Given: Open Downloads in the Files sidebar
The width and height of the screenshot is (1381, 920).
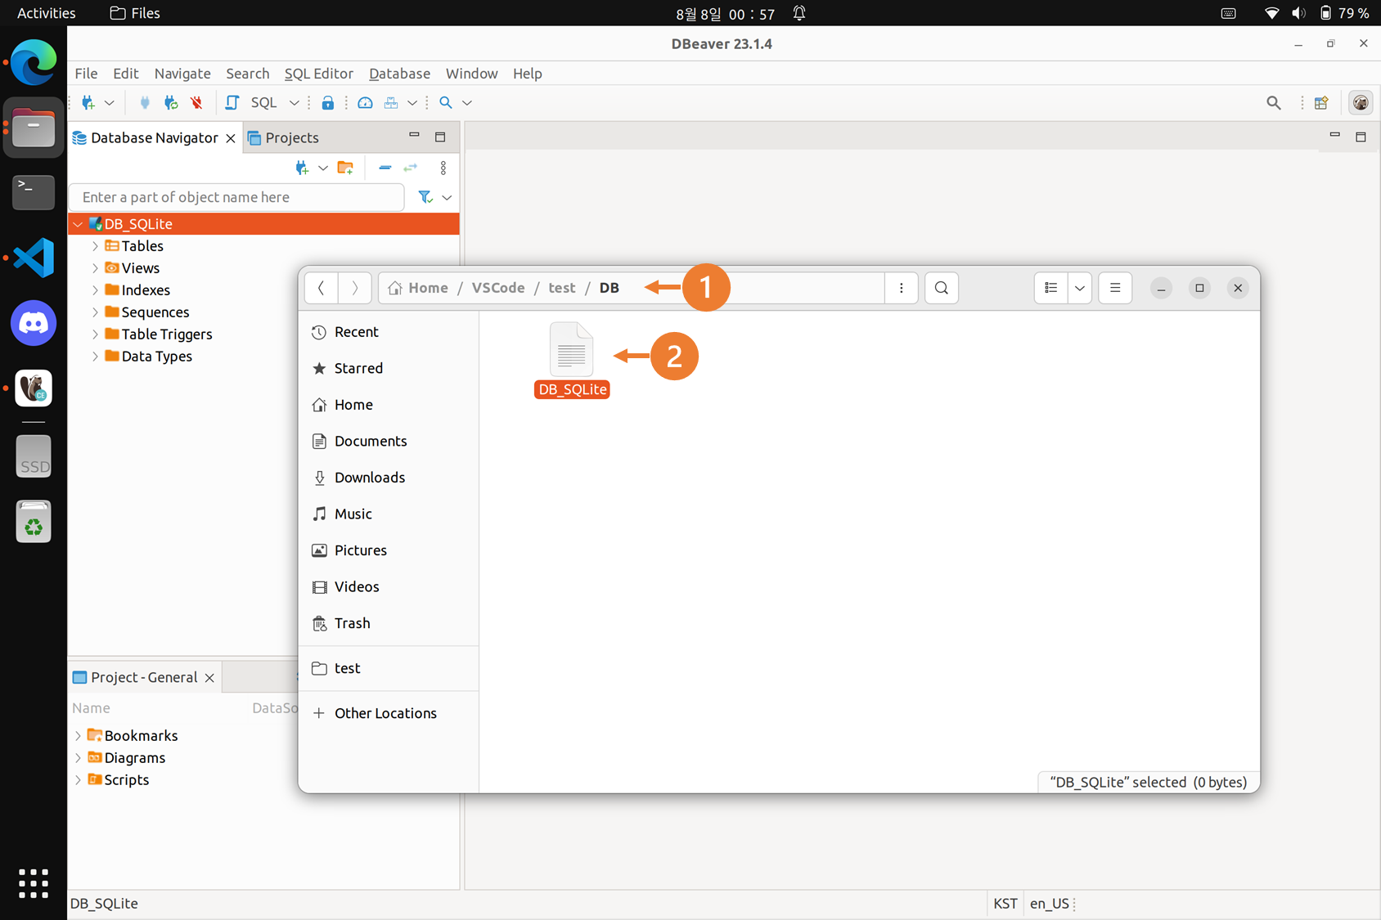Looking at the screenshot, I should pyautogui.click(x=389, y=478).
